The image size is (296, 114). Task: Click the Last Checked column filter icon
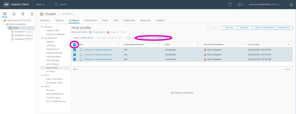coord(288,45)
